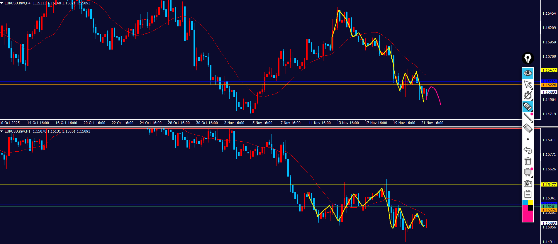
Task: Click the yellow 1.15477 price label on H4
Action: [x=549, y=70]
